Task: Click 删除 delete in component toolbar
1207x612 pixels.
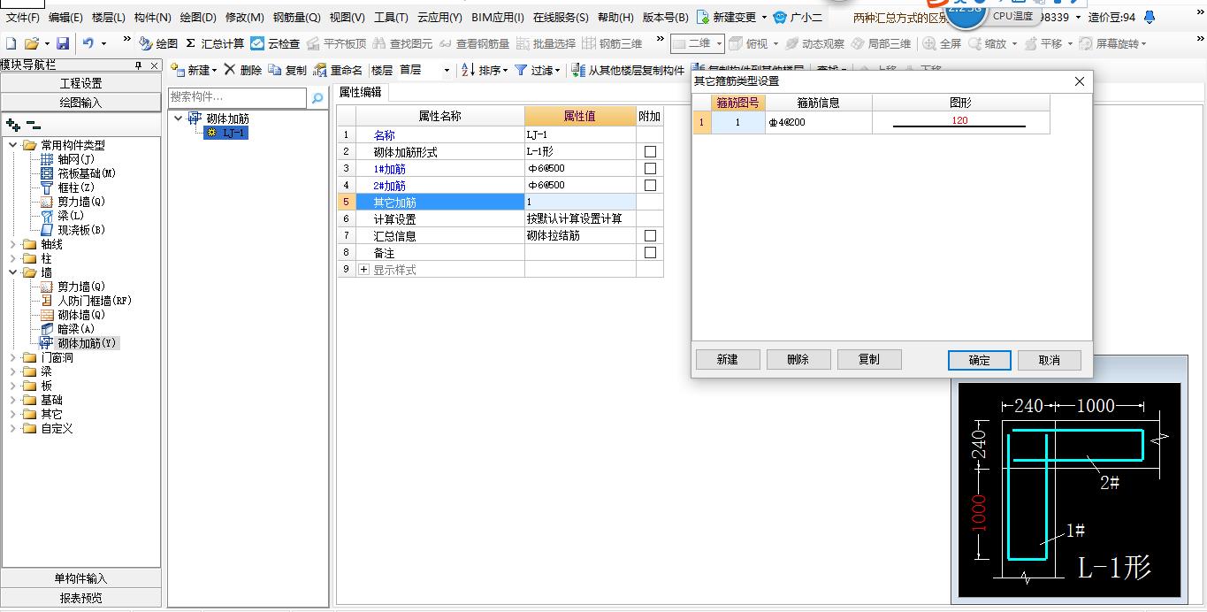Action: 242,70
